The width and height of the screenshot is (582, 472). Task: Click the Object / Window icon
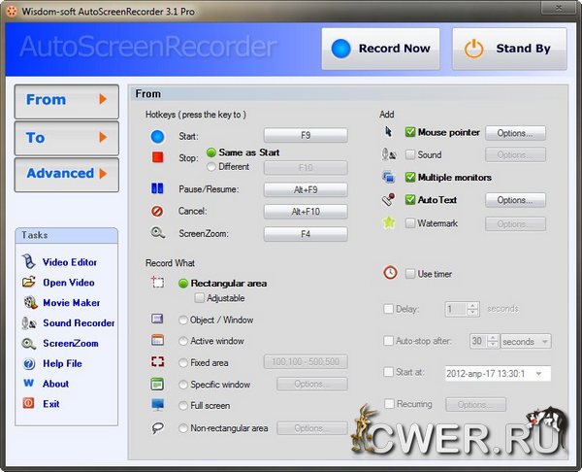157,319
